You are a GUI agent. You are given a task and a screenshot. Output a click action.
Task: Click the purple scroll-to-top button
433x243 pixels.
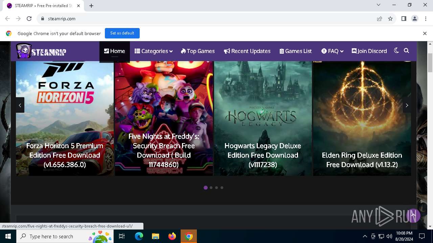pos(413,215)
